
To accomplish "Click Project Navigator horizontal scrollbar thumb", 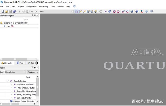I will [x=15, y=59].
